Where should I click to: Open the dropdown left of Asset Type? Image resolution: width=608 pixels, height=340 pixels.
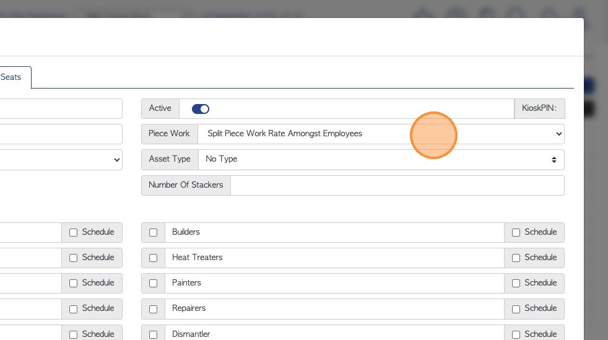61,159
